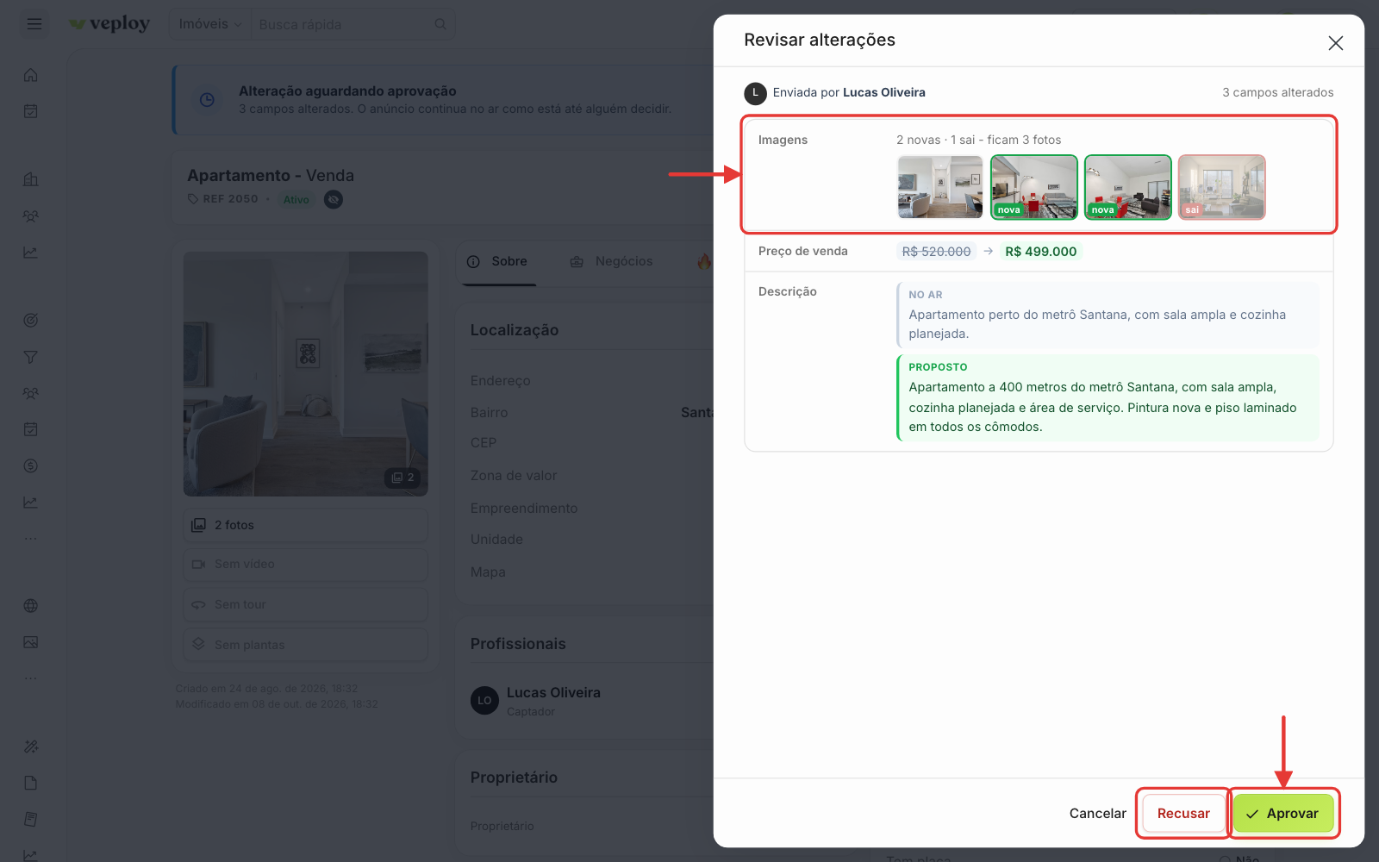Screen dimensions: 1379x862
Task: Switch to the Sobre tab
Action: [x=497, y=261]
